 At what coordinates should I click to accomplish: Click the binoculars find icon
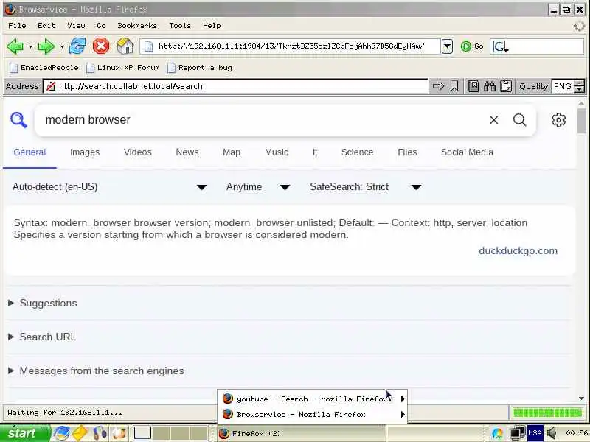(x=490, y=86)
